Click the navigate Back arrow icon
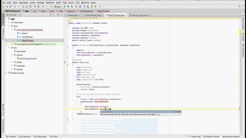This screenshot has width=246, height=138. tap(43, 7)
